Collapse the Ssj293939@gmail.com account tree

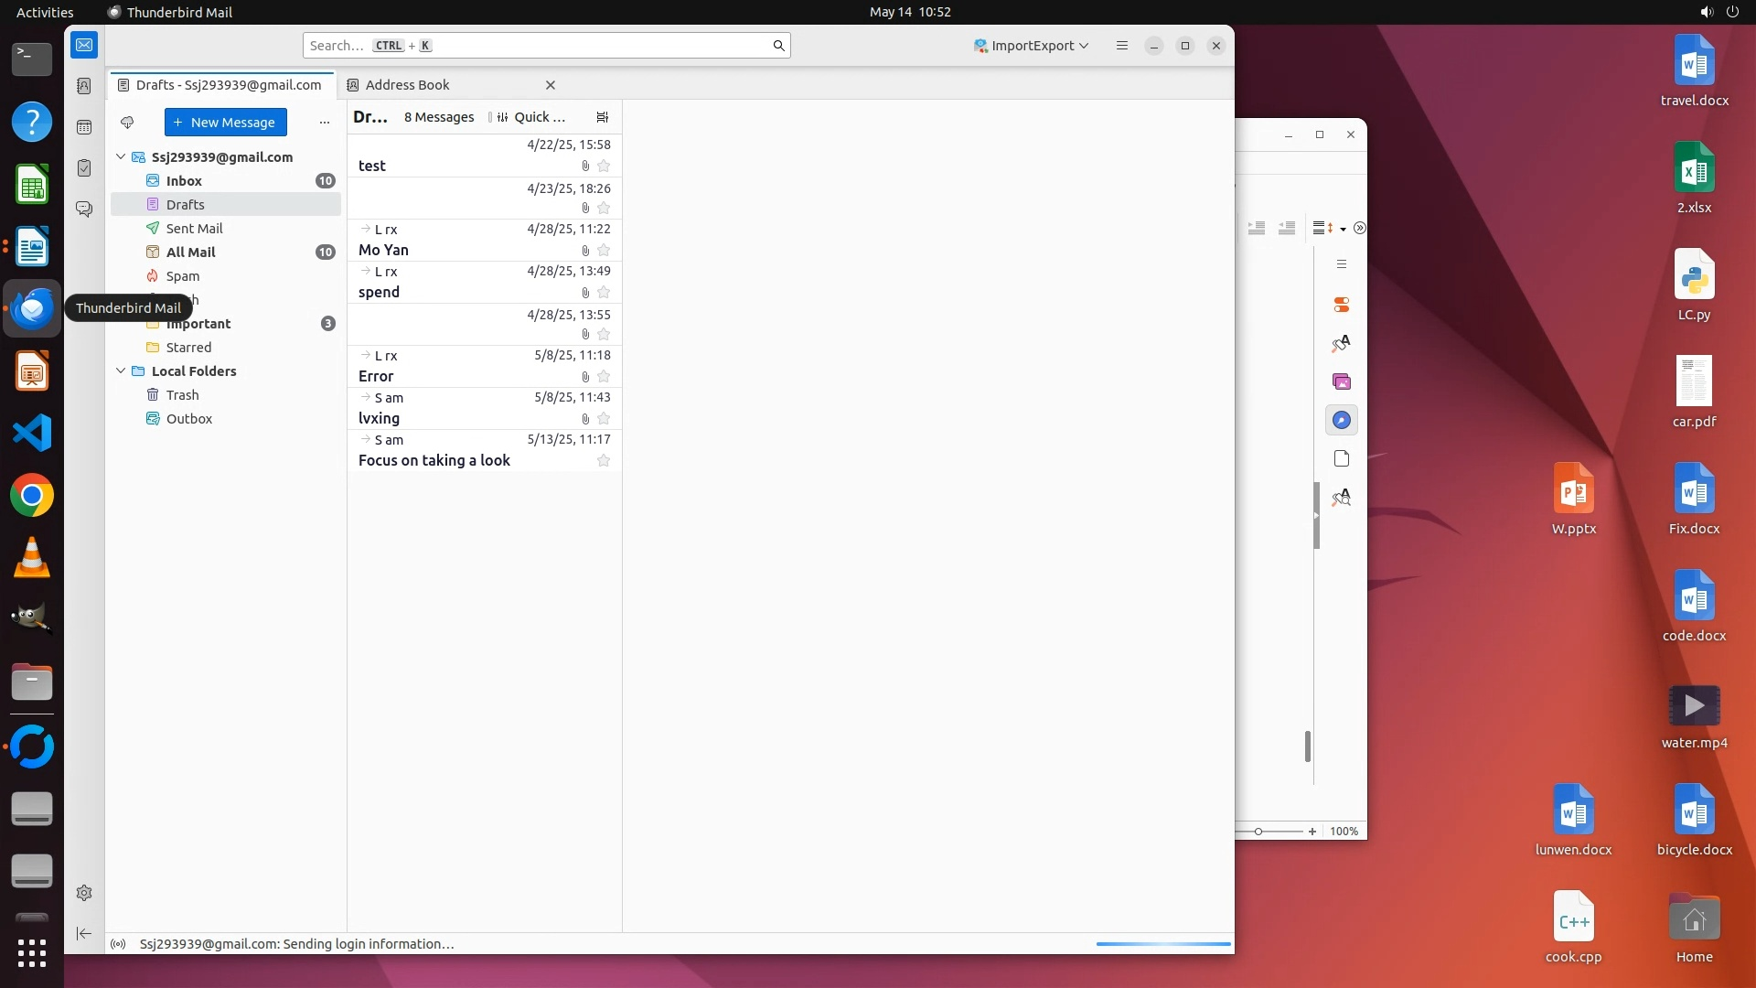pos(121,157)
